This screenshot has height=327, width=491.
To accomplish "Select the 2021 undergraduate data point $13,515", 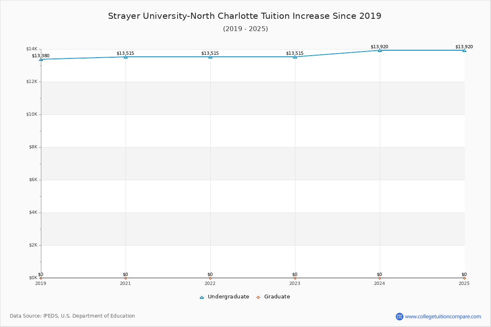I will point(126,57).
